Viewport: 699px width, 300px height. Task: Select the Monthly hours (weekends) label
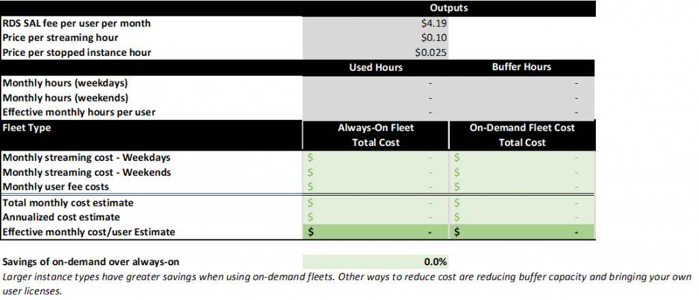[x=66, y=97]
